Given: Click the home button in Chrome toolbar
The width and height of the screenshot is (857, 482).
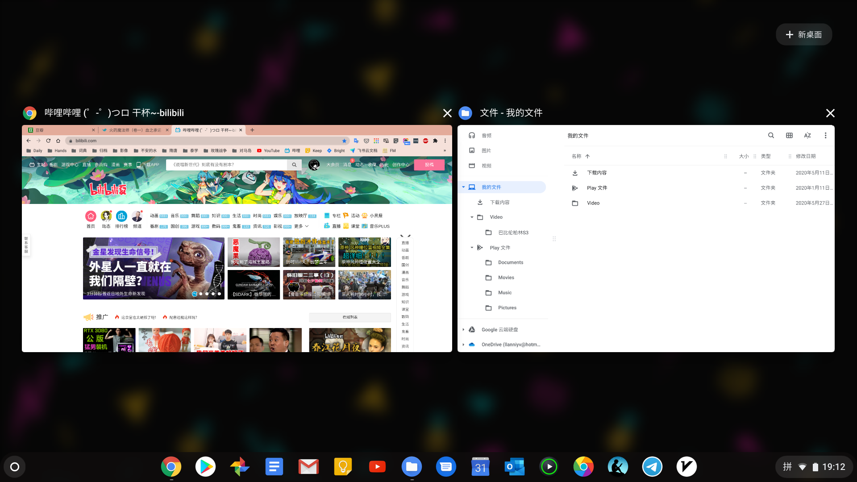Looking at the screenshot, I should 58,141.
